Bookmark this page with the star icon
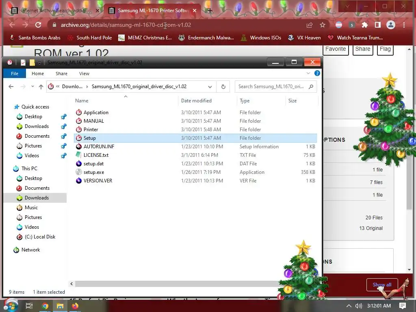 point(322,25)
